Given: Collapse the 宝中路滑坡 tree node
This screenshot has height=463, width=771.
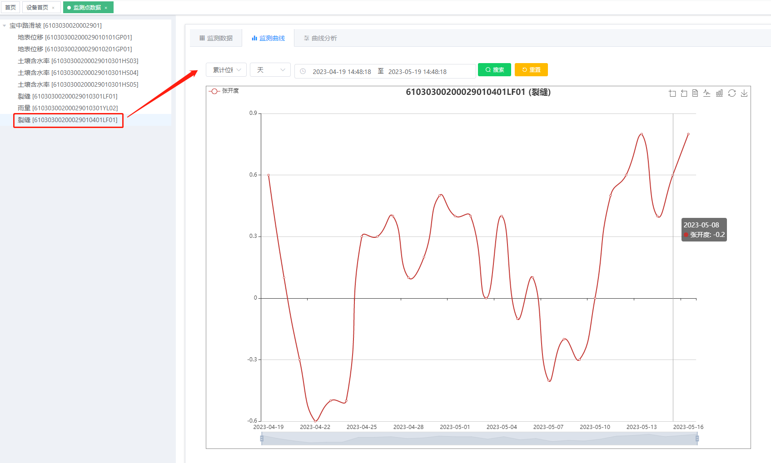Looking at the screenshot, I should 5,26.
